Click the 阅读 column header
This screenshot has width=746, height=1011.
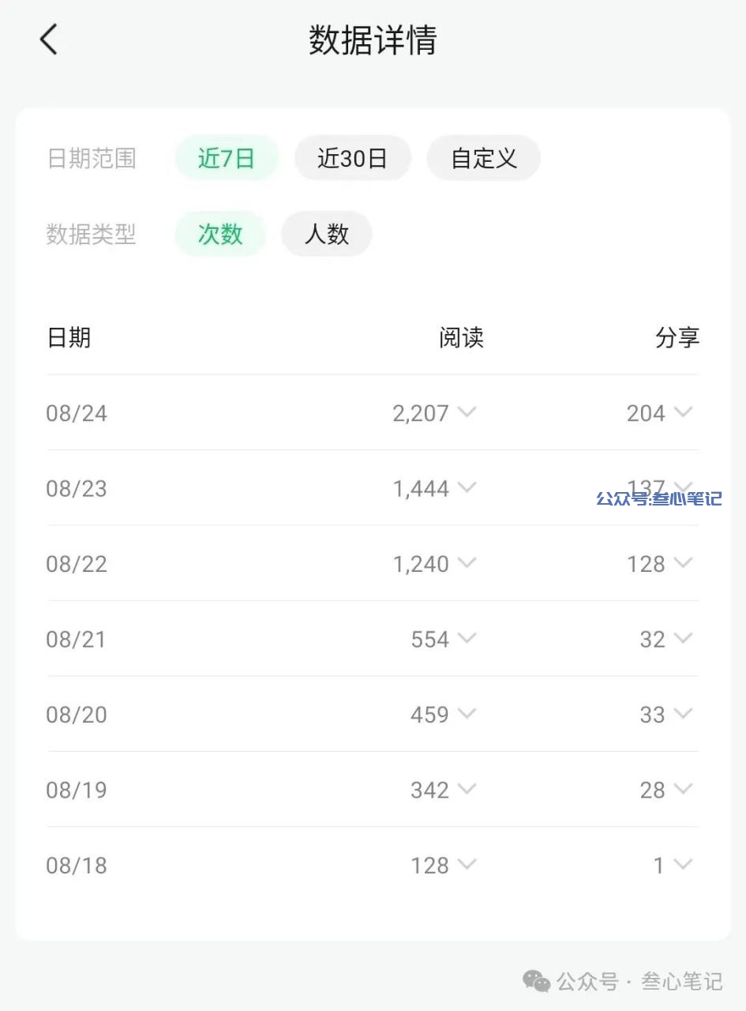point(461,337)
